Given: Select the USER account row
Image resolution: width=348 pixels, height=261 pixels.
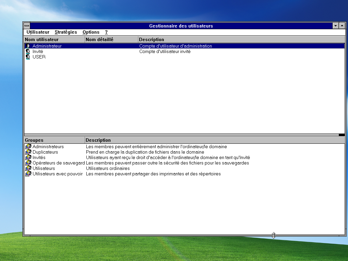Looking at the screenshot, I should pos(38,57).
